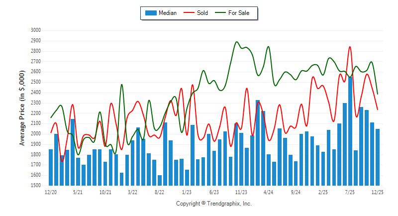
Task: Click the green For Sale legend line marker
Action: [219, 13]
